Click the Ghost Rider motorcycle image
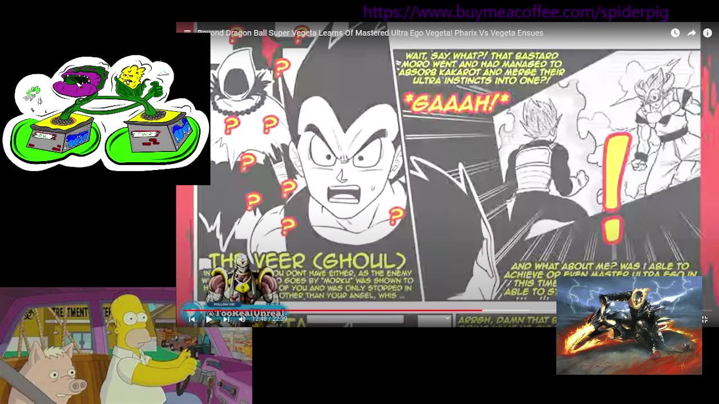This screenshot has width=719, height=404. click(629, 325)
